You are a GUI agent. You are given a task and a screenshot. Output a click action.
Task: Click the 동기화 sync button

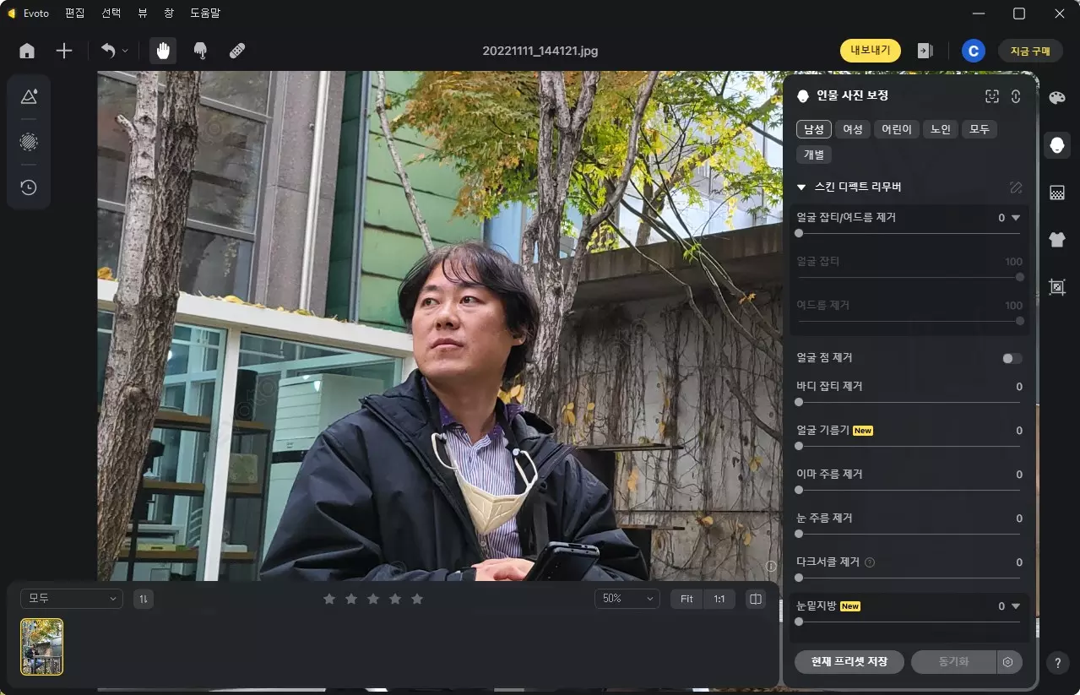pyautogui.click(x=953, y=662)
